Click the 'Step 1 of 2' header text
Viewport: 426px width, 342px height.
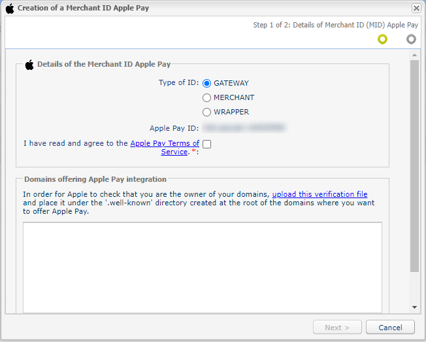pos(336,25)
